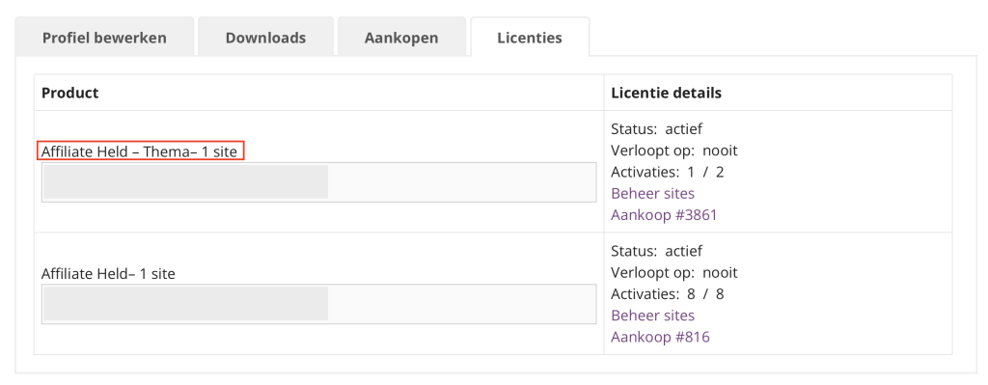Switch to the Downloads tab
The height and width of the screenshot is (385, 988).
[265, 38]
